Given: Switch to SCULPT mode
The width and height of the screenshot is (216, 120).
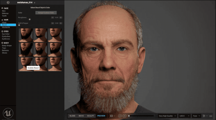Looking at the screenshot, I should [91, 116].
